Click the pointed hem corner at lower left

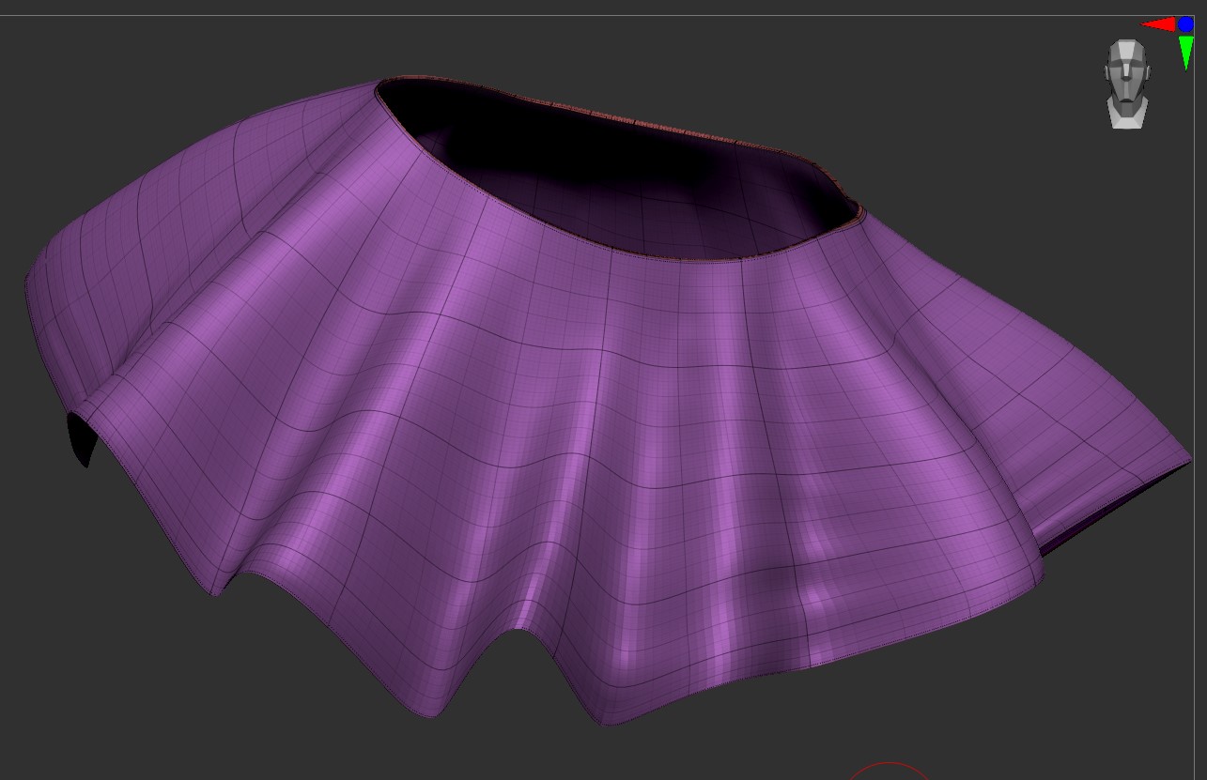[x=218, y=591]
